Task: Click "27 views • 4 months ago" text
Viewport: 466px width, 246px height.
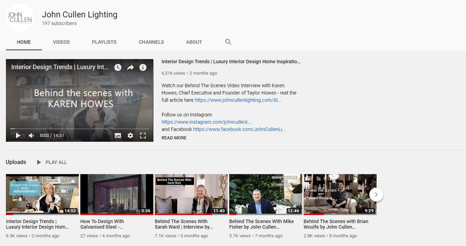Action: [x=105, y=236]
